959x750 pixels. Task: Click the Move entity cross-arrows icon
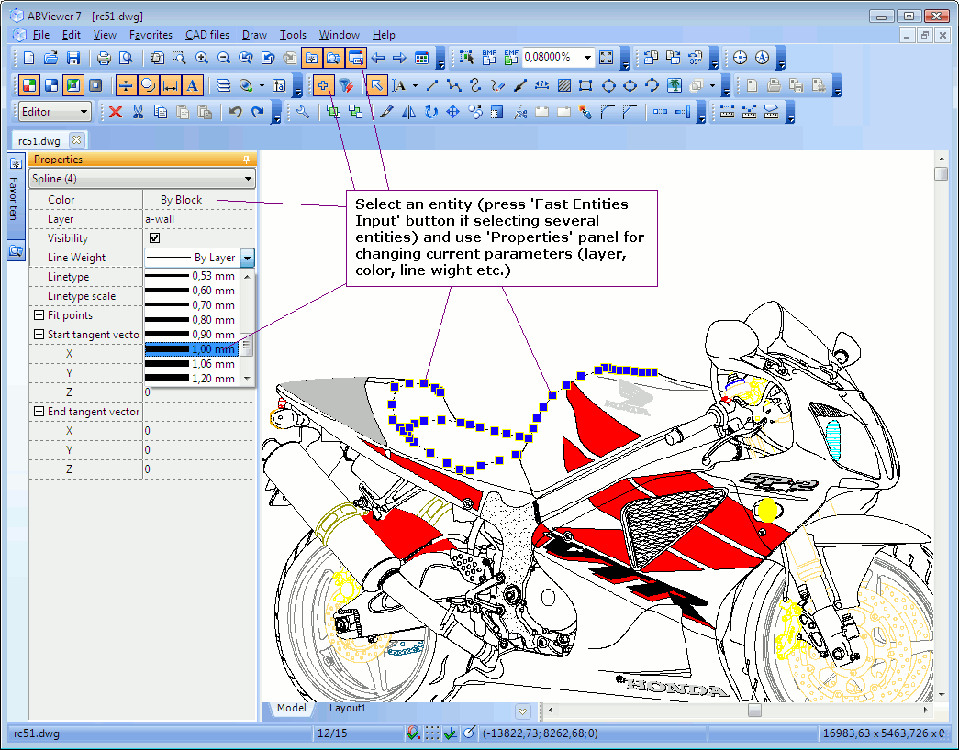pyautogui.click(x=452, y=112)
